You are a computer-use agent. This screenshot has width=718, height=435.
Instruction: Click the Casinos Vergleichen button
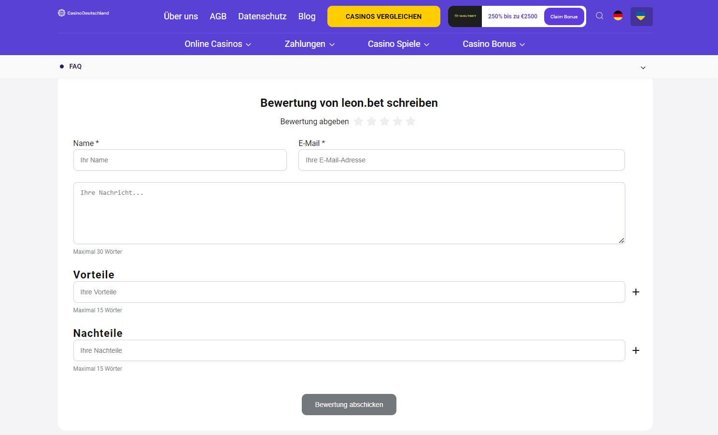[x=384, y=16]
